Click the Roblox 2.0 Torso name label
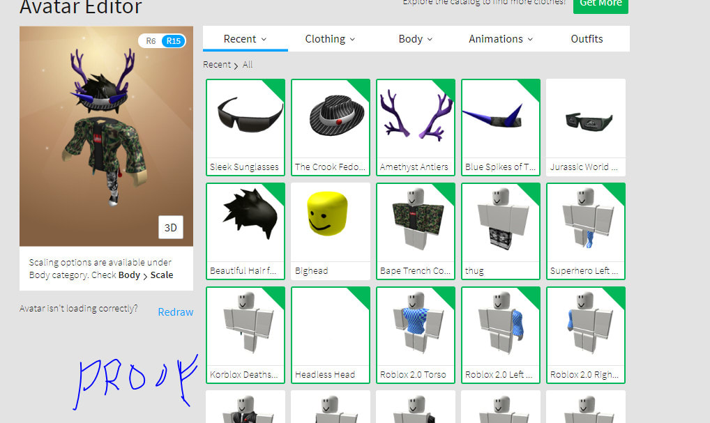 click(x=413, y=375)
